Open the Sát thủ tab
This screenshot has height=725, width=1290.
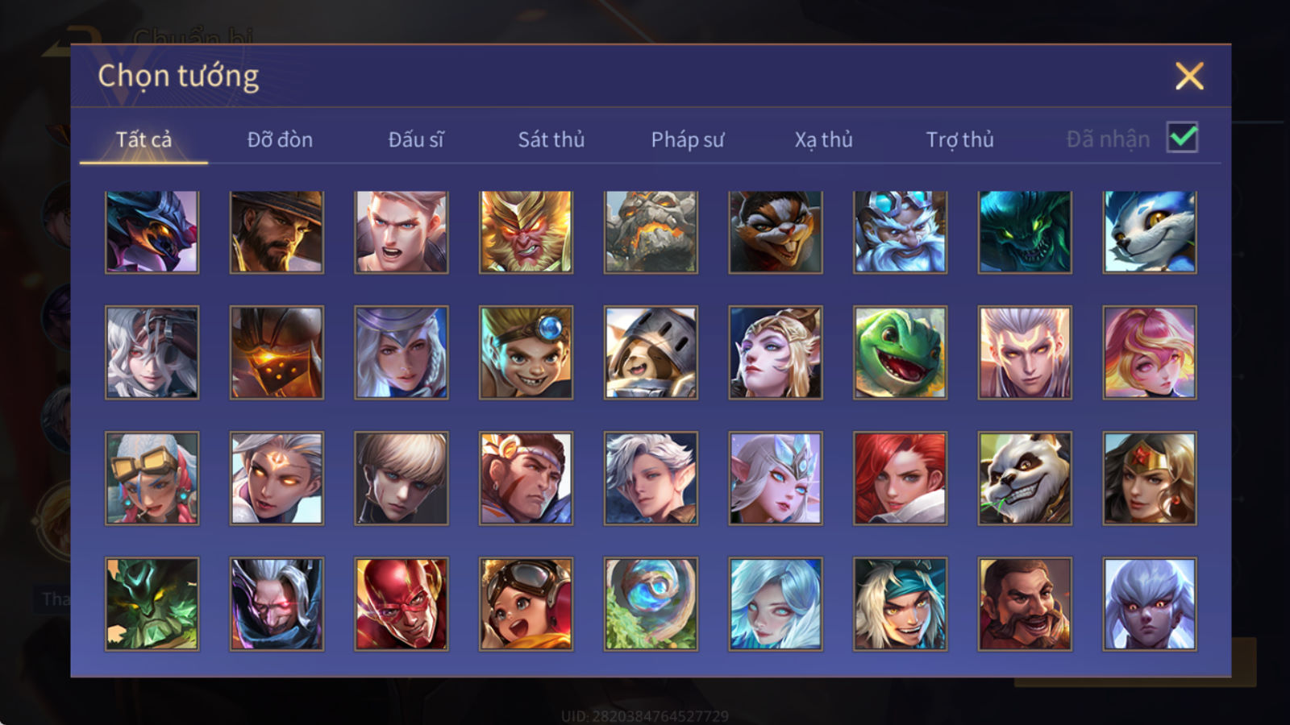pos(551,139)
